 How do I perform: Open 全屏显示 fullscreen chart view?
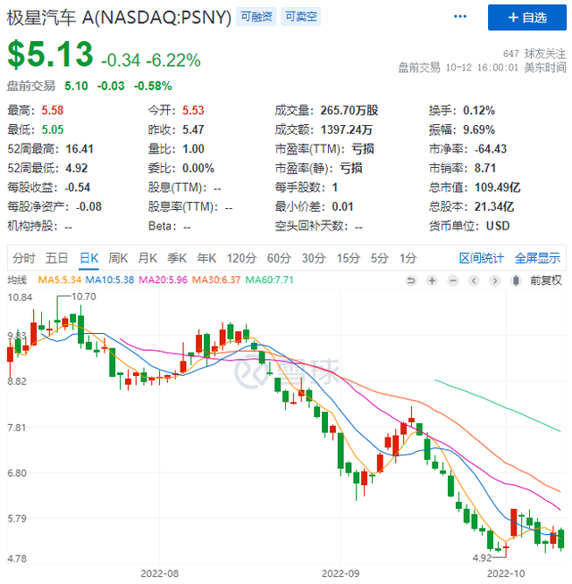(537, 258)
